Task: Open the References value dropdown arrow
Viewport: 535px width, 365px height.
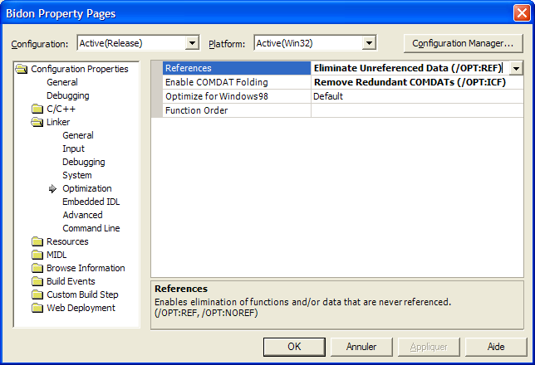Action: pos(516,68)
